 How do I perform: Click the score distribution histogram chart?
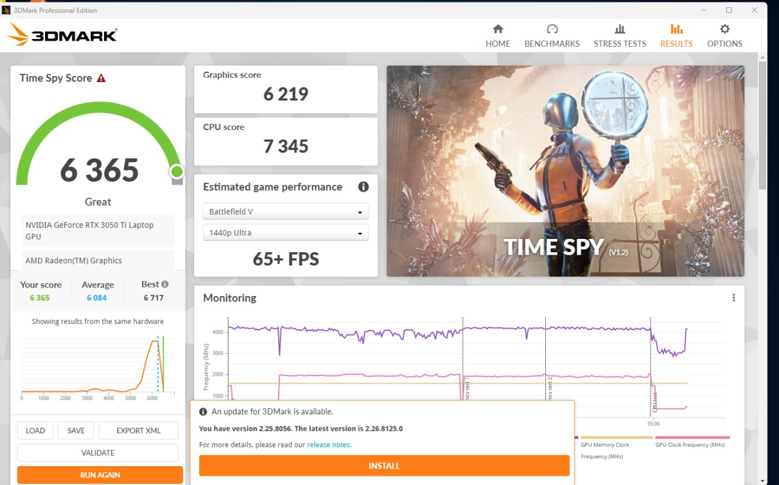tap(97, 368)
